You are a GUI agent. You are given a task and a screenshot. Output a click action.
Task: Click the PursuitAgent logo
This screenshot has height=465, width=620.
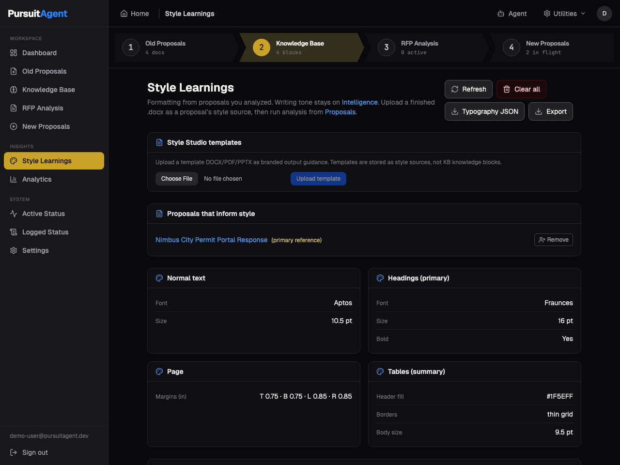click(x=38, y=14)
